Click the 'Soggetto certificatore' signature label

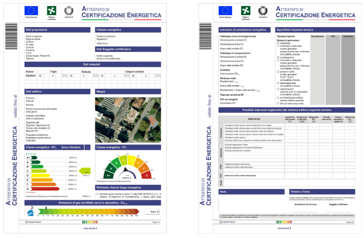pos(338,204)
